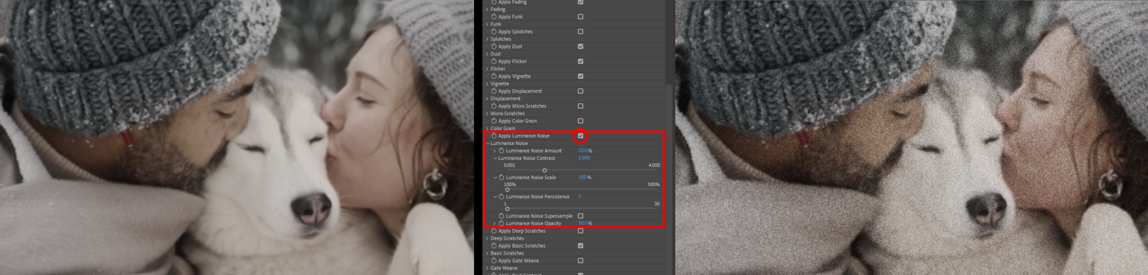
Task: Click Luminance Noise Persistence value 1
Action: (x=579, y=196)
